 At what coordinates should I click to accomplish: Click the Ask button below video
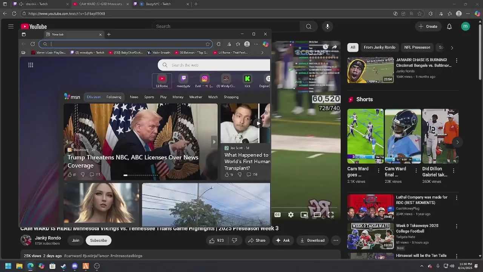283,240
